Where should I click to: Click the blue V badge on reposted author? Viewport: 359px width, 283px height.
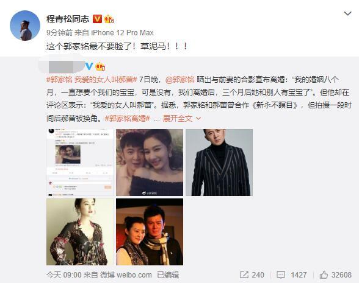pyautogui.click(x=89, y=66)
